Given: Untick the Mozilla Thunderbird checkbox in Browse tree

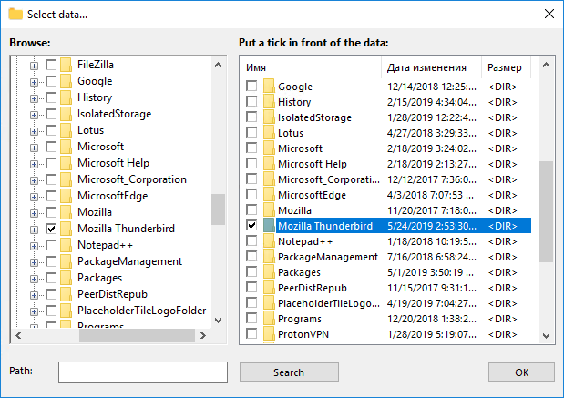Looking at the screenshot, I should pyautogui.click(x=51, y=229).
